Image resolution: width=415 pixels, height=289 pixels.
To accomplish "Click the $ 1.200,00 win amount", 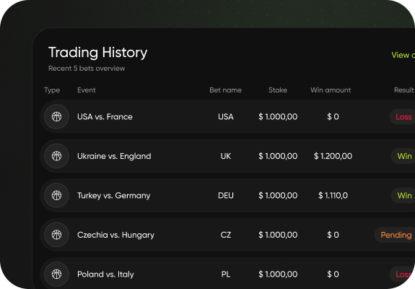I will click(x=333, y=156).
